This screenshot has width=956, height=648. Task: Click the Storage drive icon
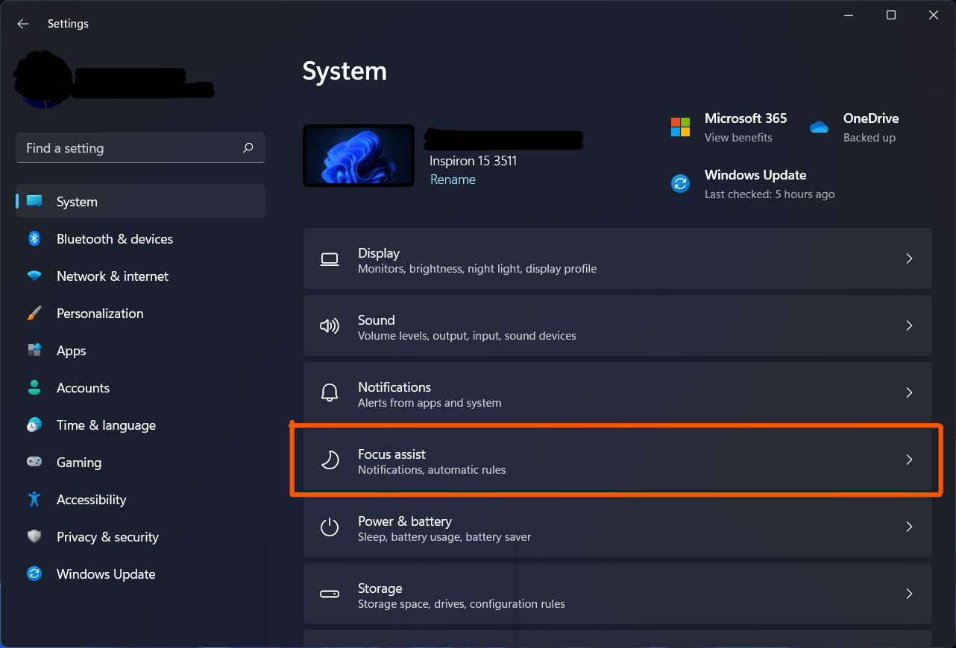330,594
